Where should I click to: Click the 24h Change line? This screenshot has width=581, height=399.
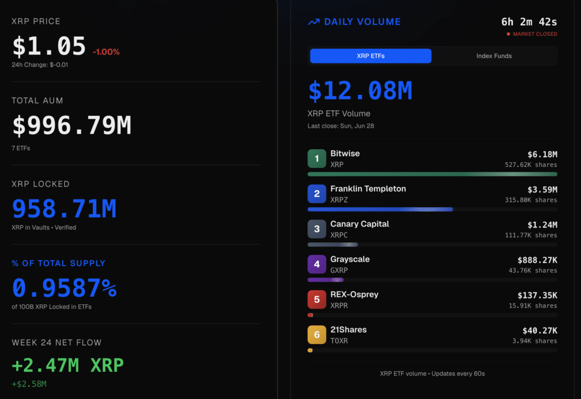[40, 65]
